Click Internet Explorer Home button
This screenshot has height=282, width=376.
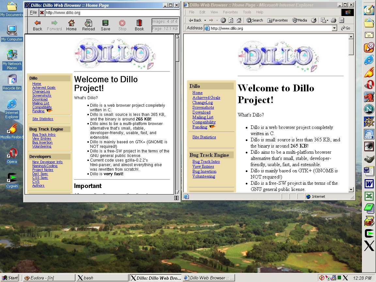tap(239, 20)
